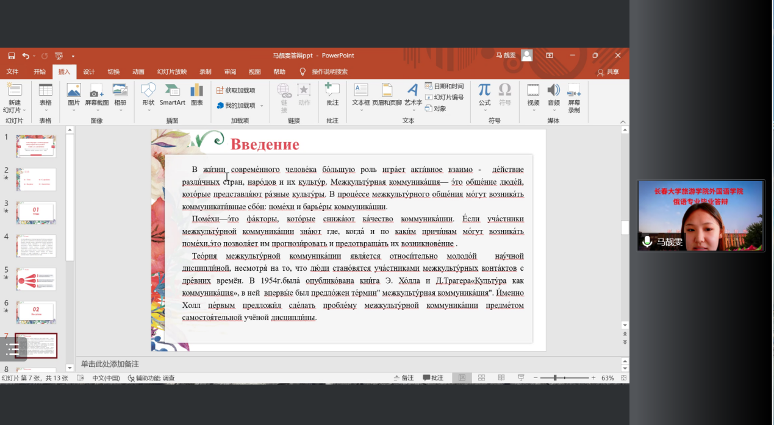The image size is (774, 425).
Task: Select slide 5 thumbnail
Action: 36,279
